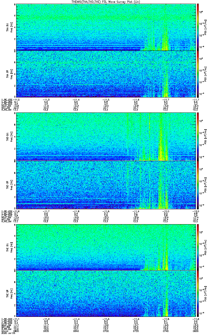Screen dimensions: 209x335
Task: Click the "0640" time tick label
Action: point(76,331)
